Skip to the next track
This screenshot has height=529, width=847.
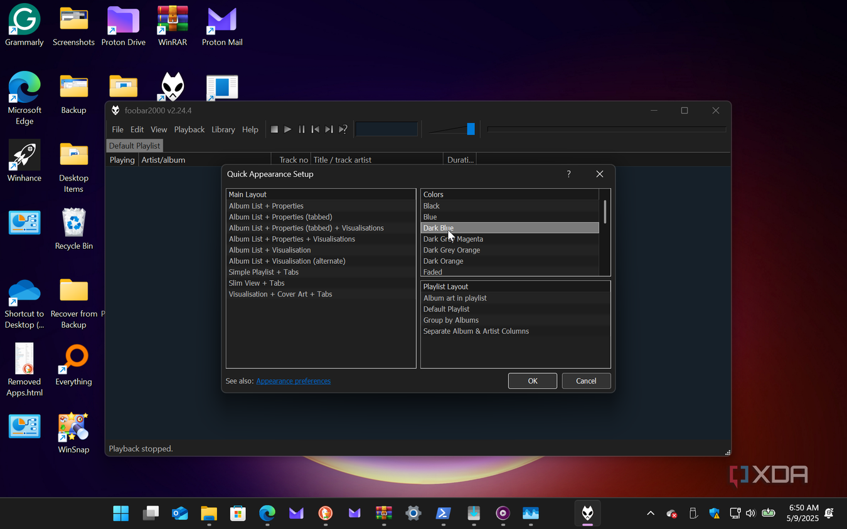(x=329, y=130)
